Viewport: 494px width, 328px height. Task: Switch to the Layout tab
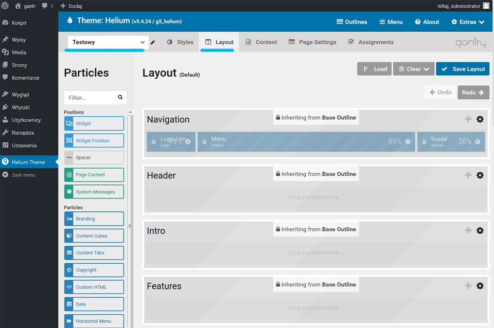pos(219,42)
